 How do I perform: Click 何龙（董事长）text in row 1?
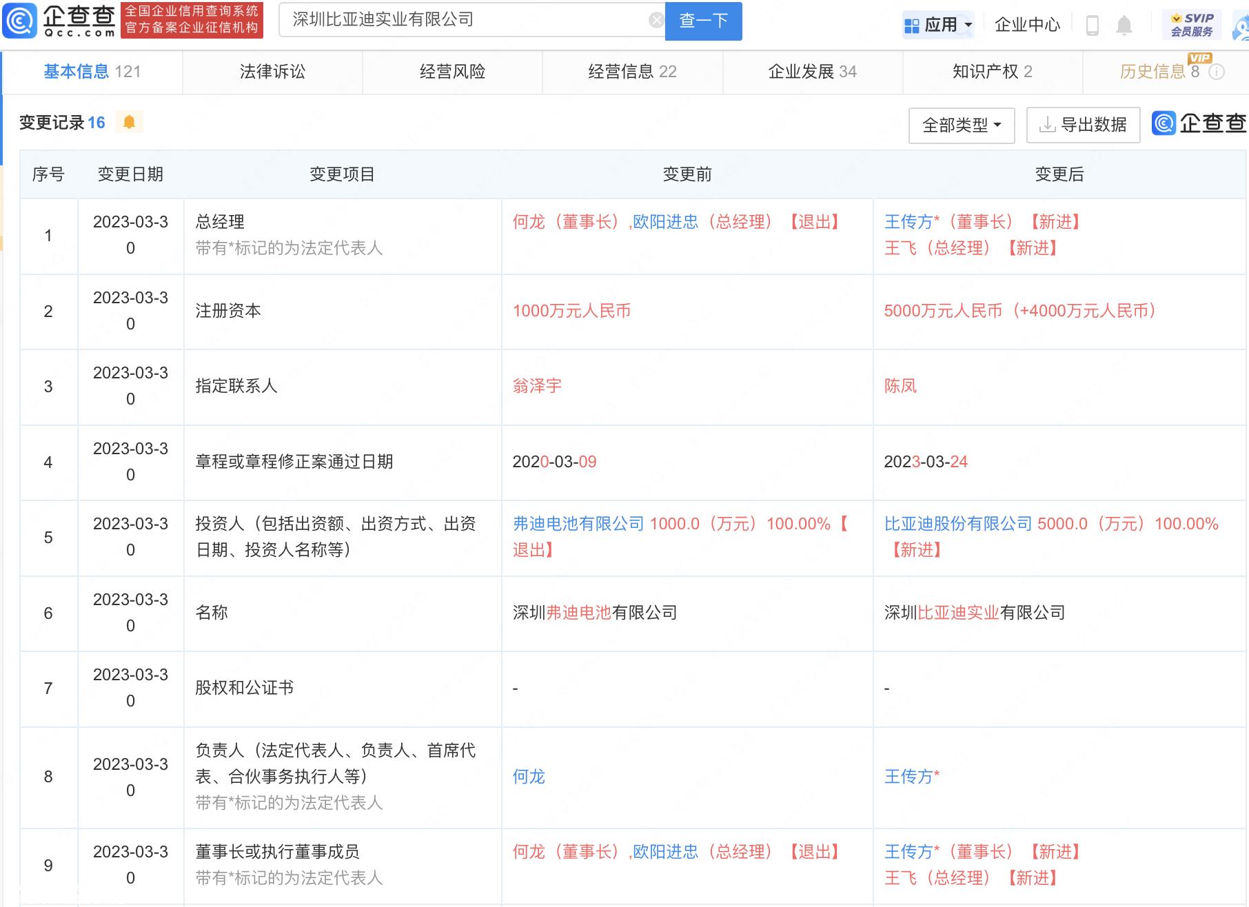pos(570,222)
